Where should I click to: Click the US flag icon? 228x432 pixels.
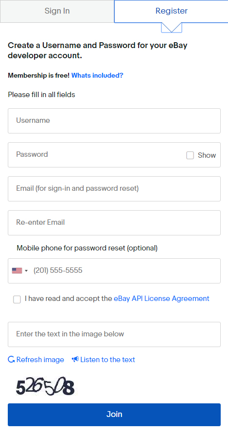[x=17, y=270]
